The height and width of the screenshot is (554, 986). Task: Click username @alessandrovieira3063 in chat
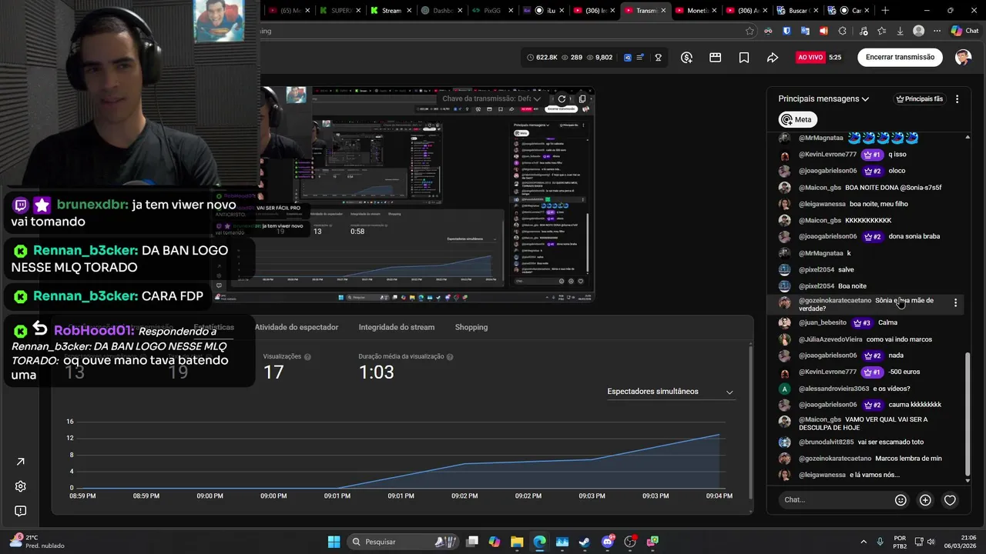(833, 389)
